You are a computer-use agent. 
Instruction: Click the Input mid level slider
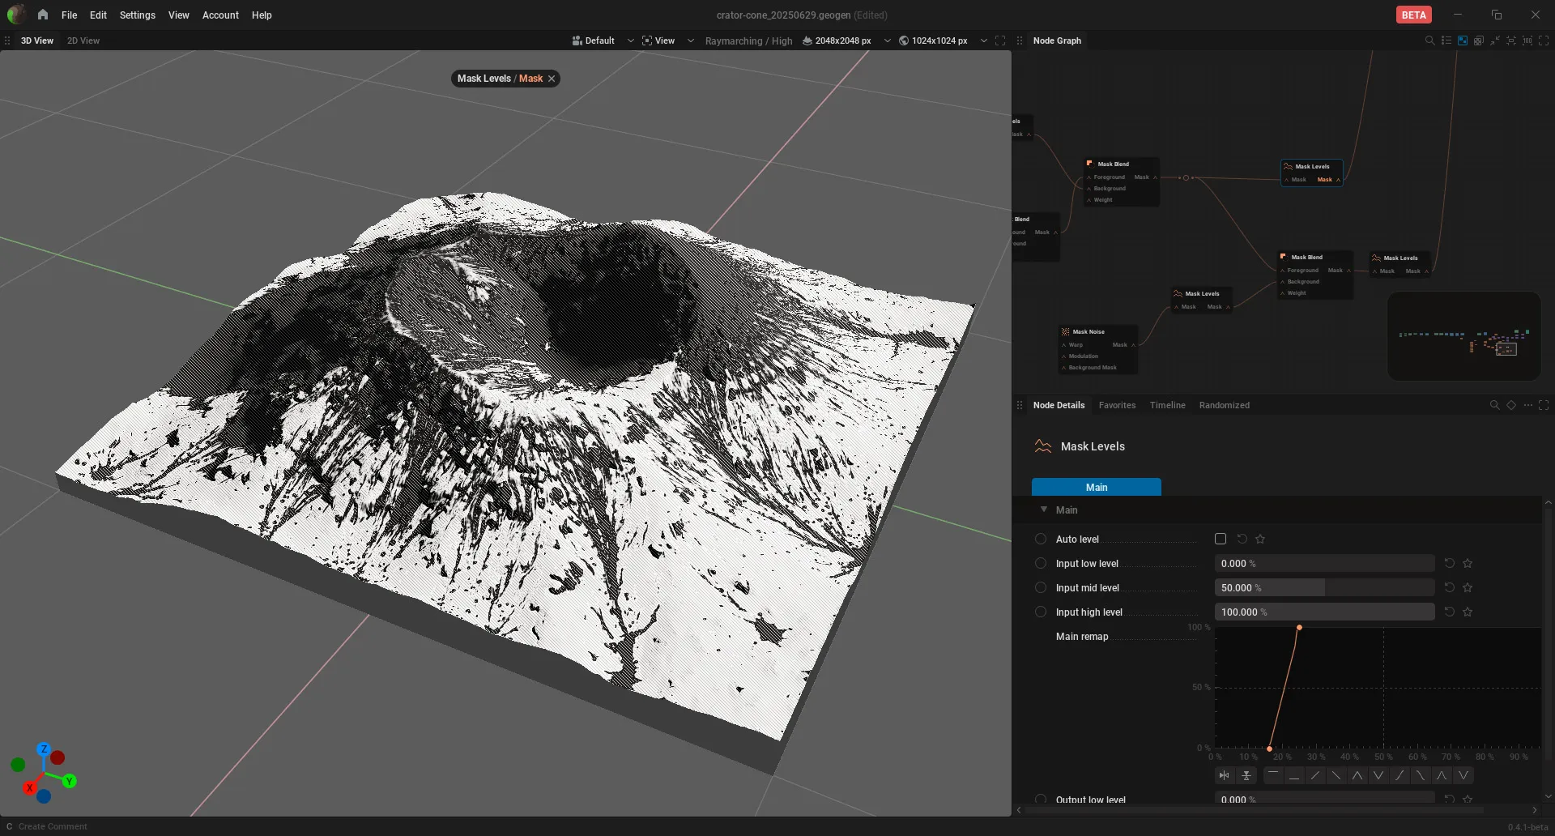tap(1324, 587)
